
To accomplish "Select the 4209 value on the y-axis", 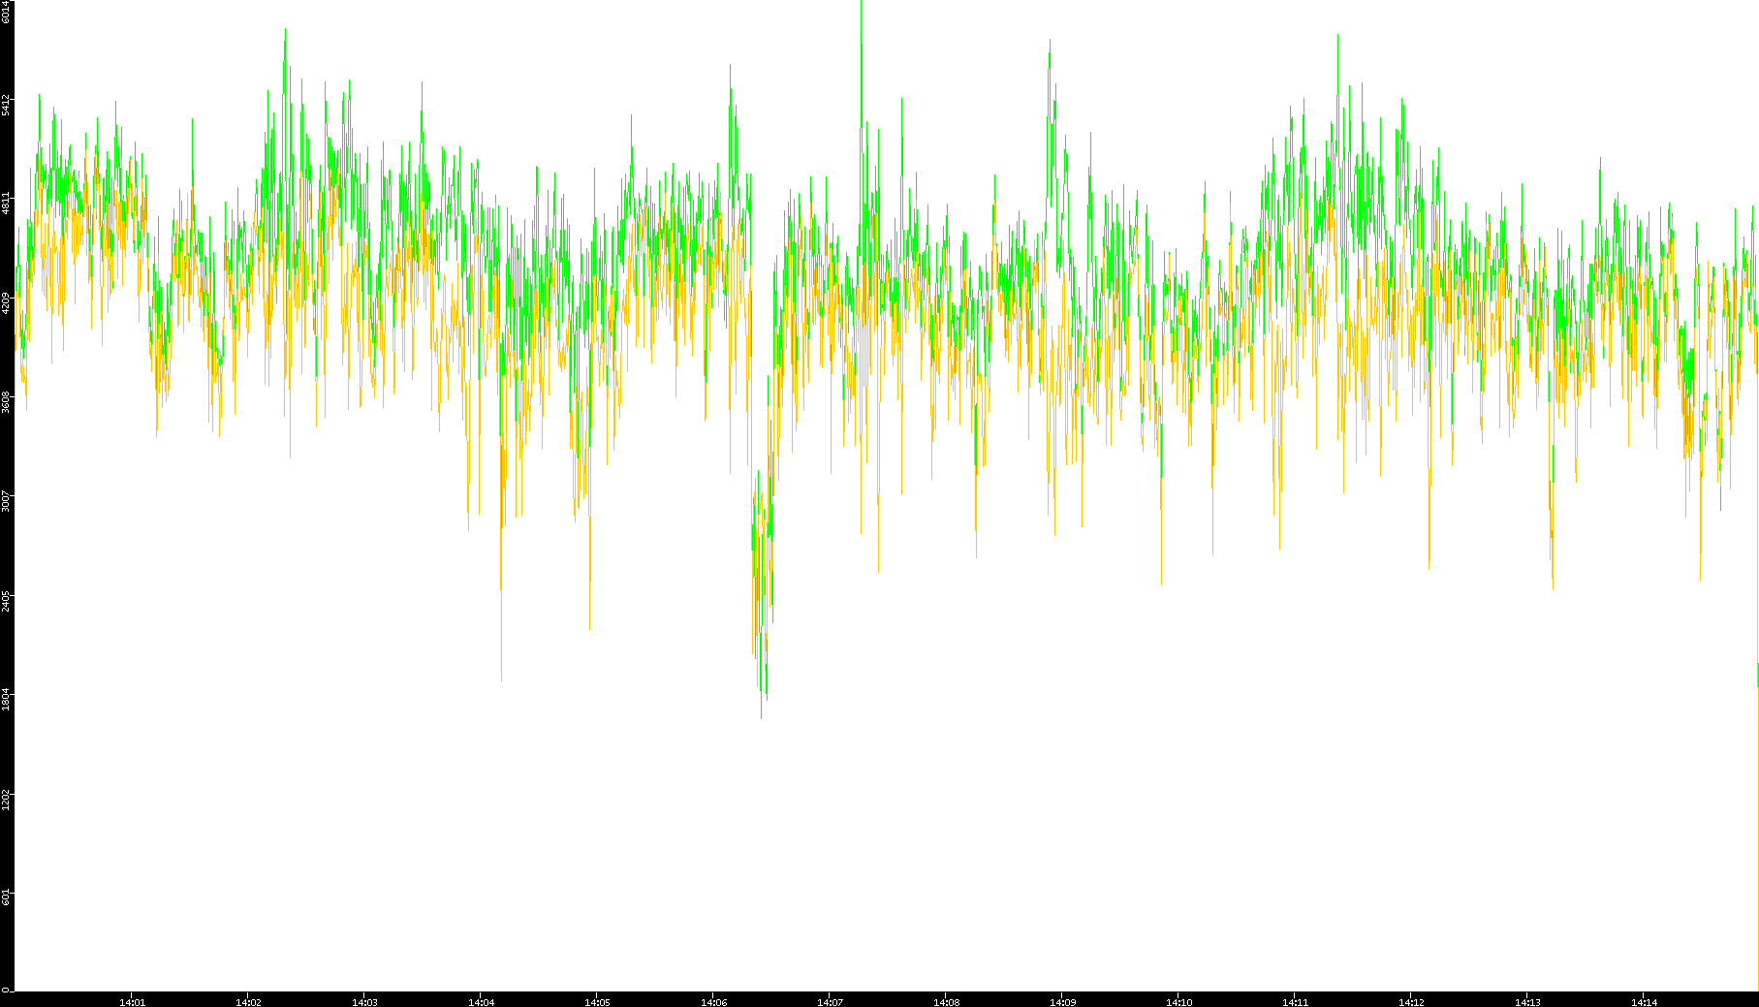I will [x=7, y=302].
